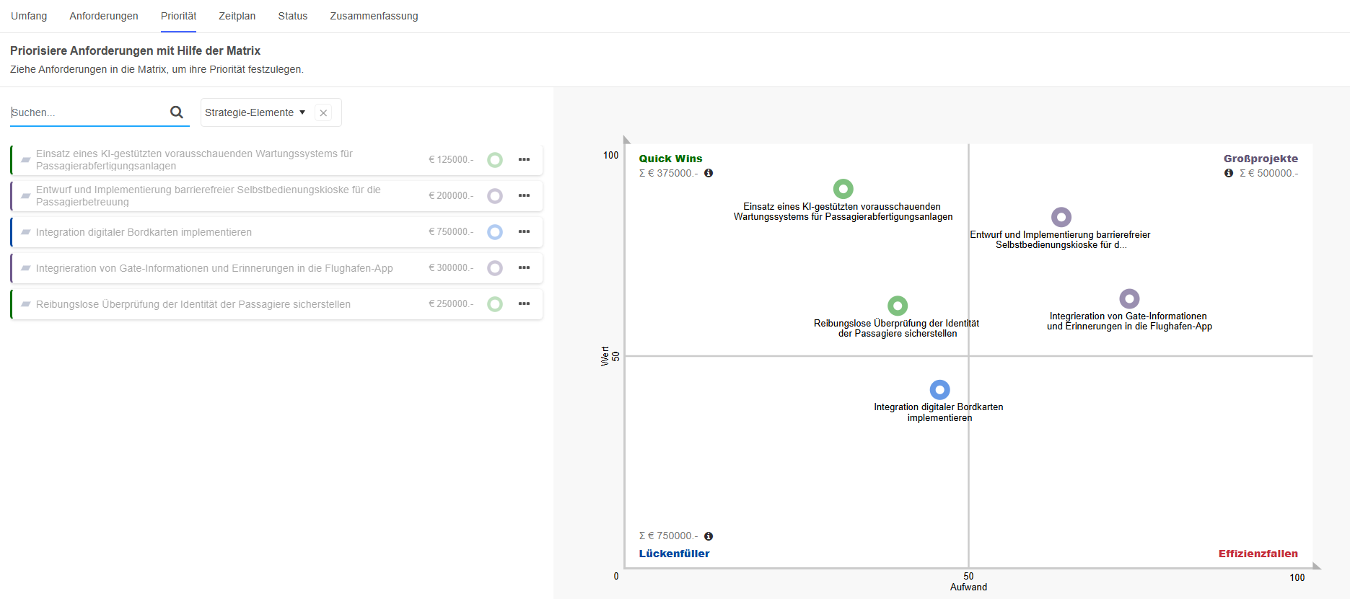The width and height of the screenshot is (1350, 599).
Task: Clear the Strategie-Elemente filter with X
Action: point(324,113)
